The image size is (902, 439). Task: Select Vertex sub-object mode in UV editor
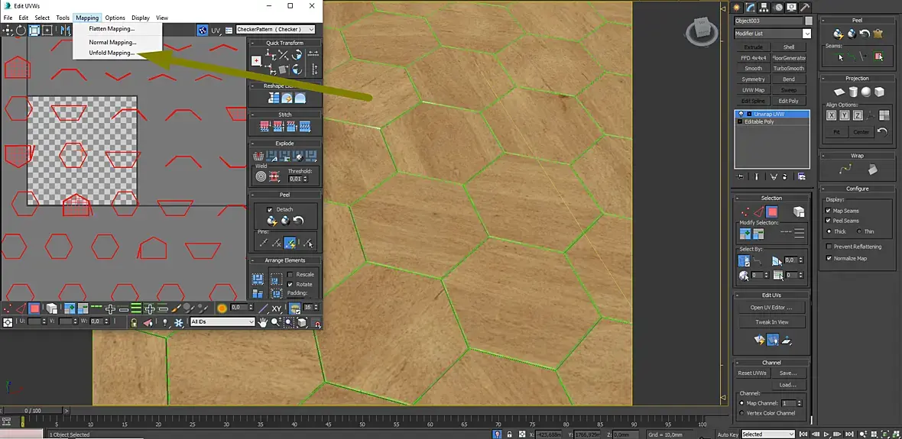tap(7, 308)
